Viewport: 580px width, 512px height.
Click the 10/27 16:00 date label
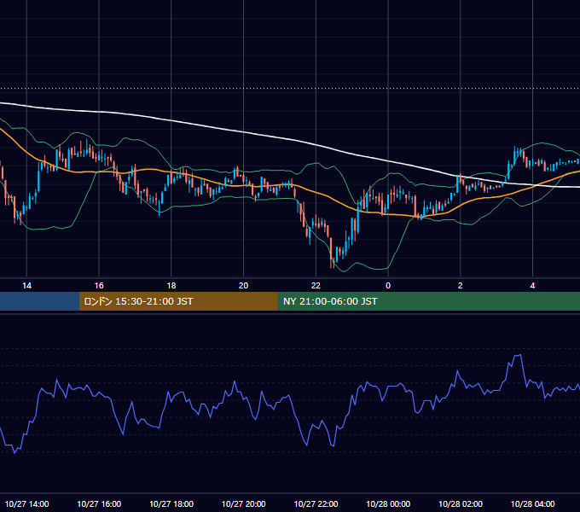(99, 503)
